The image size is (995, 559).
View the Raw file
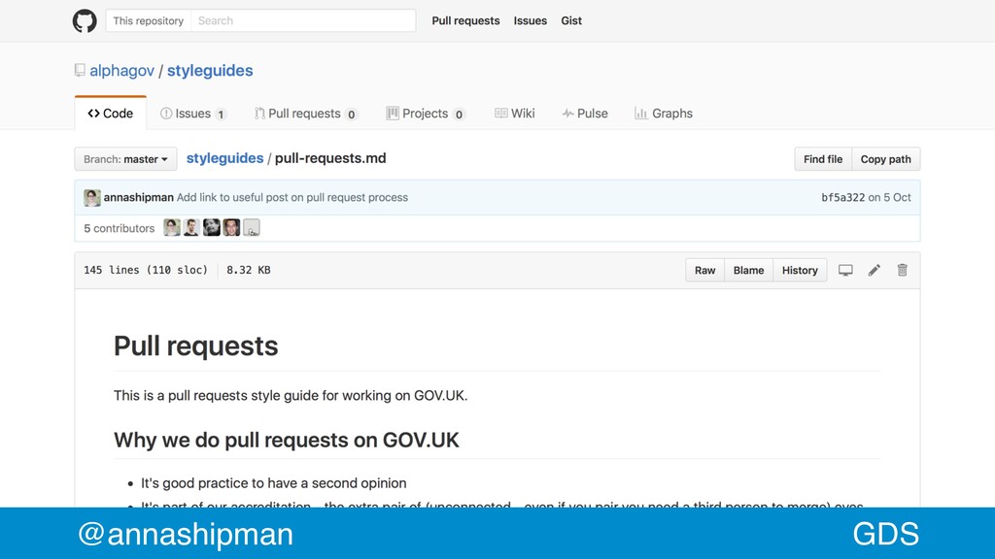click(705, 270)
